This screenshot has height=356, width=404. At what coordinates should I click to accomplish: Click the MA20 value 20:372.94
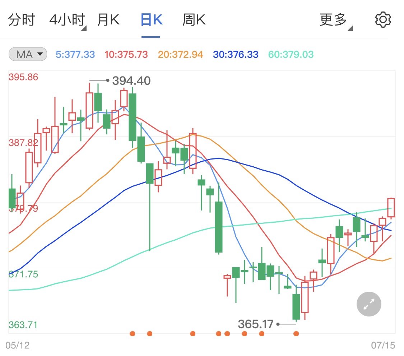pyautogui.click(x=180, y=54)
